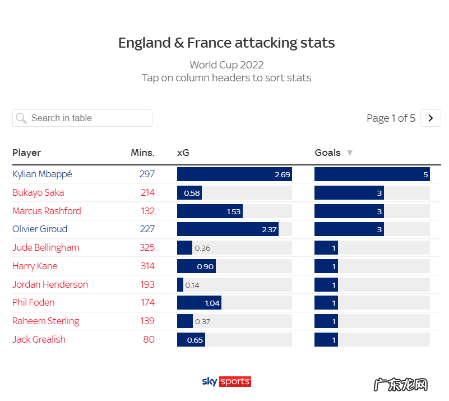Click the Goals sort arrow indicator
Viewport: 449px width, 401px height.
pos(350,153)
